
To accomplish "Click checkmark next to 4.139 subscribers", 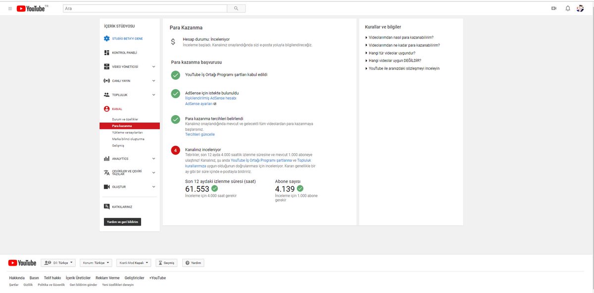I will pyautogui.click(x=300, y=189).
